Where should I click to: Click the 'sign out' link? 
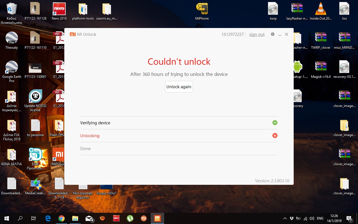point(257,34)
